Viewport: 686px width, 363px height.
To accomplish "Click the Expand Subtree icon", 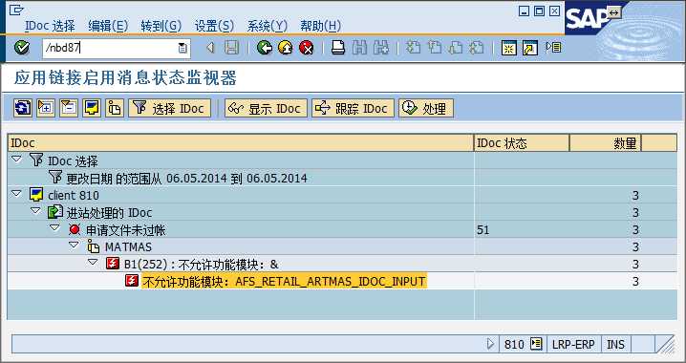I will 46,108.
